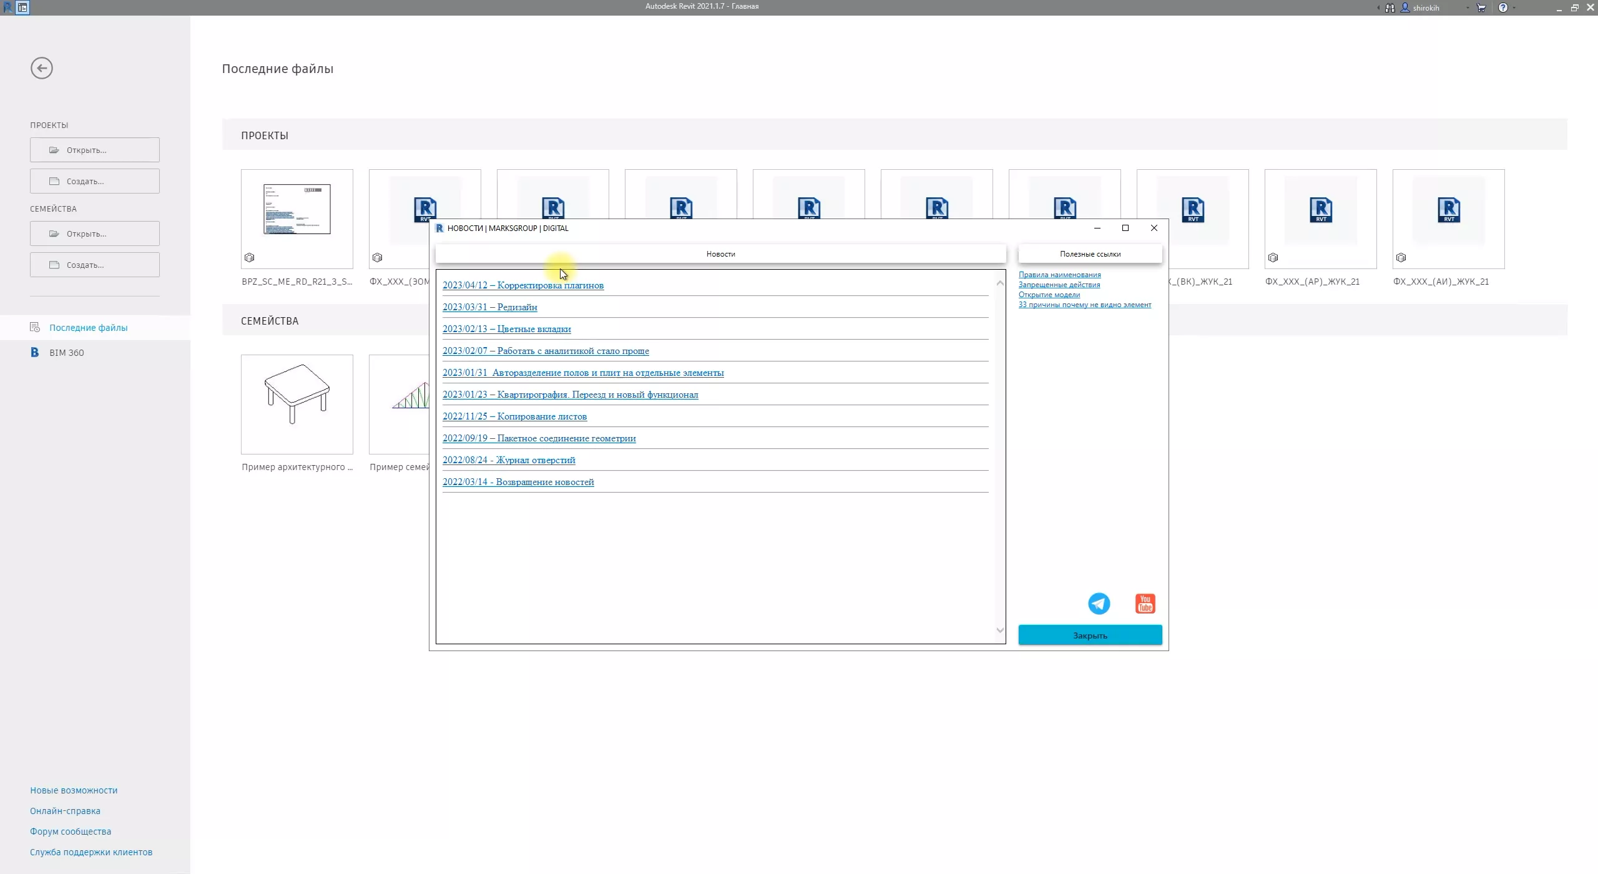Expand the dropdown arrow next to help icon
The width and height of the screenshot is (1598, 874).
point(1514,8)
